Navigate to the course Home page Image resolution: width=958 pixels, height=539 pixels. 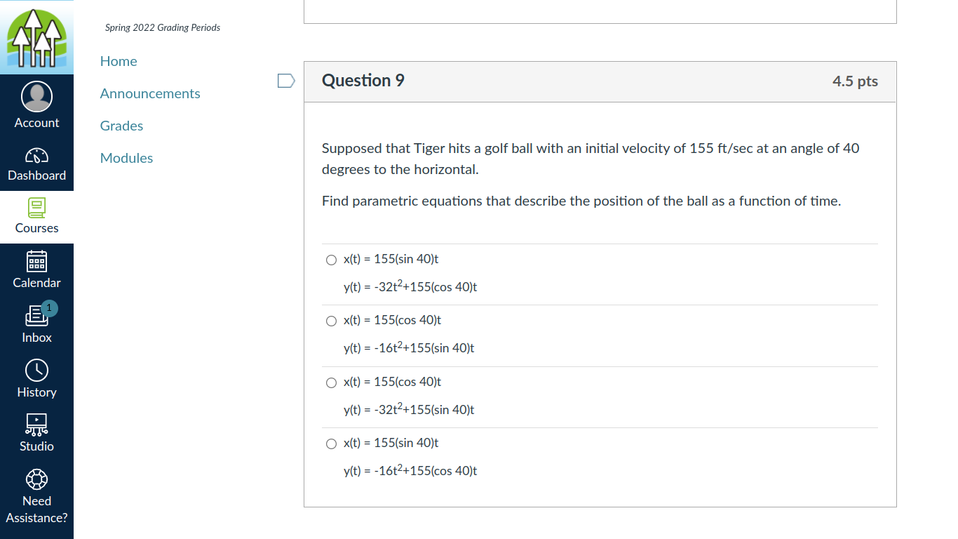tap(118, 61)
